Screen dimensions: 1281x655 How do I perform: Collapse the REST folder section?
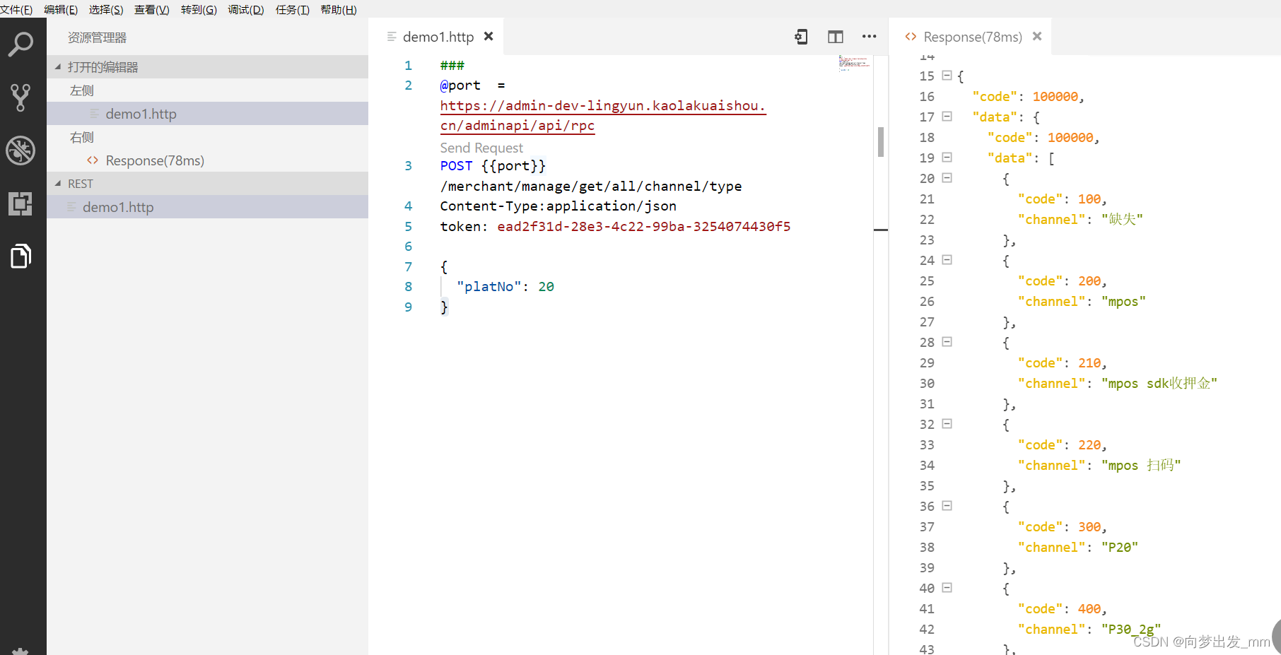[208, 184]
